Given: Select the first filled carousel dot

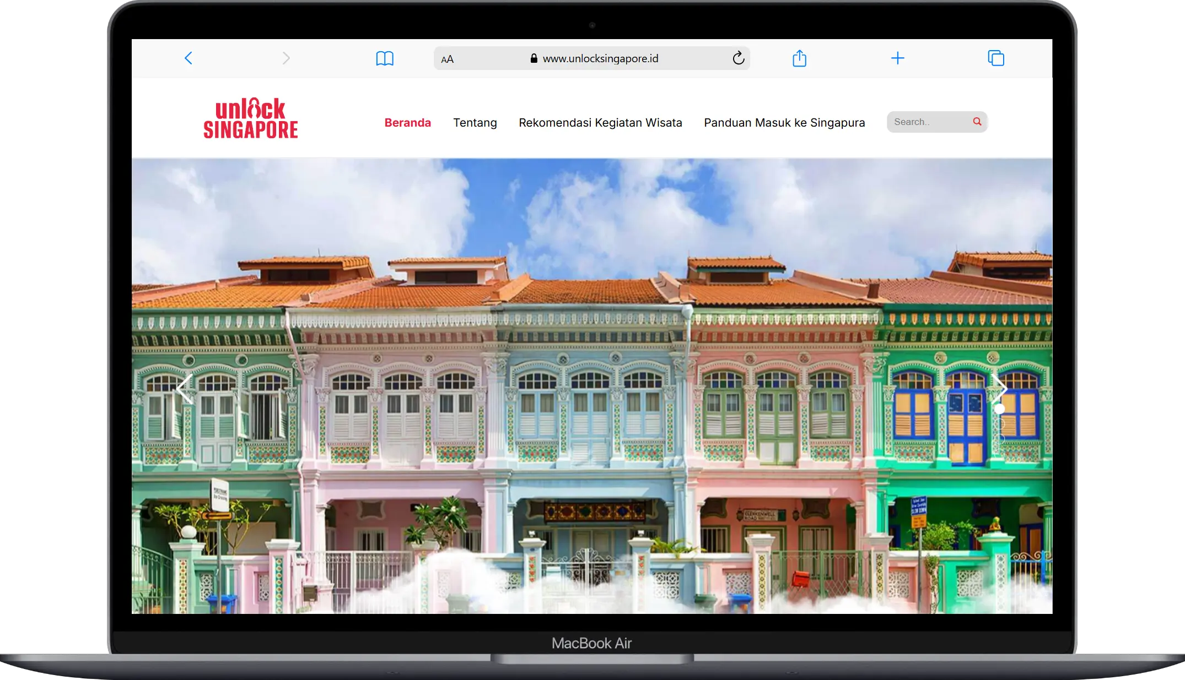Looking at the screenshot, I should coord(999,409).
